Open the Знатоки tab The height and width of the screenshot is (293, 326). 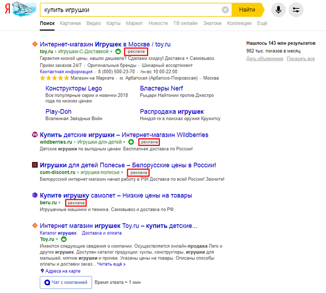pos(212,23)
